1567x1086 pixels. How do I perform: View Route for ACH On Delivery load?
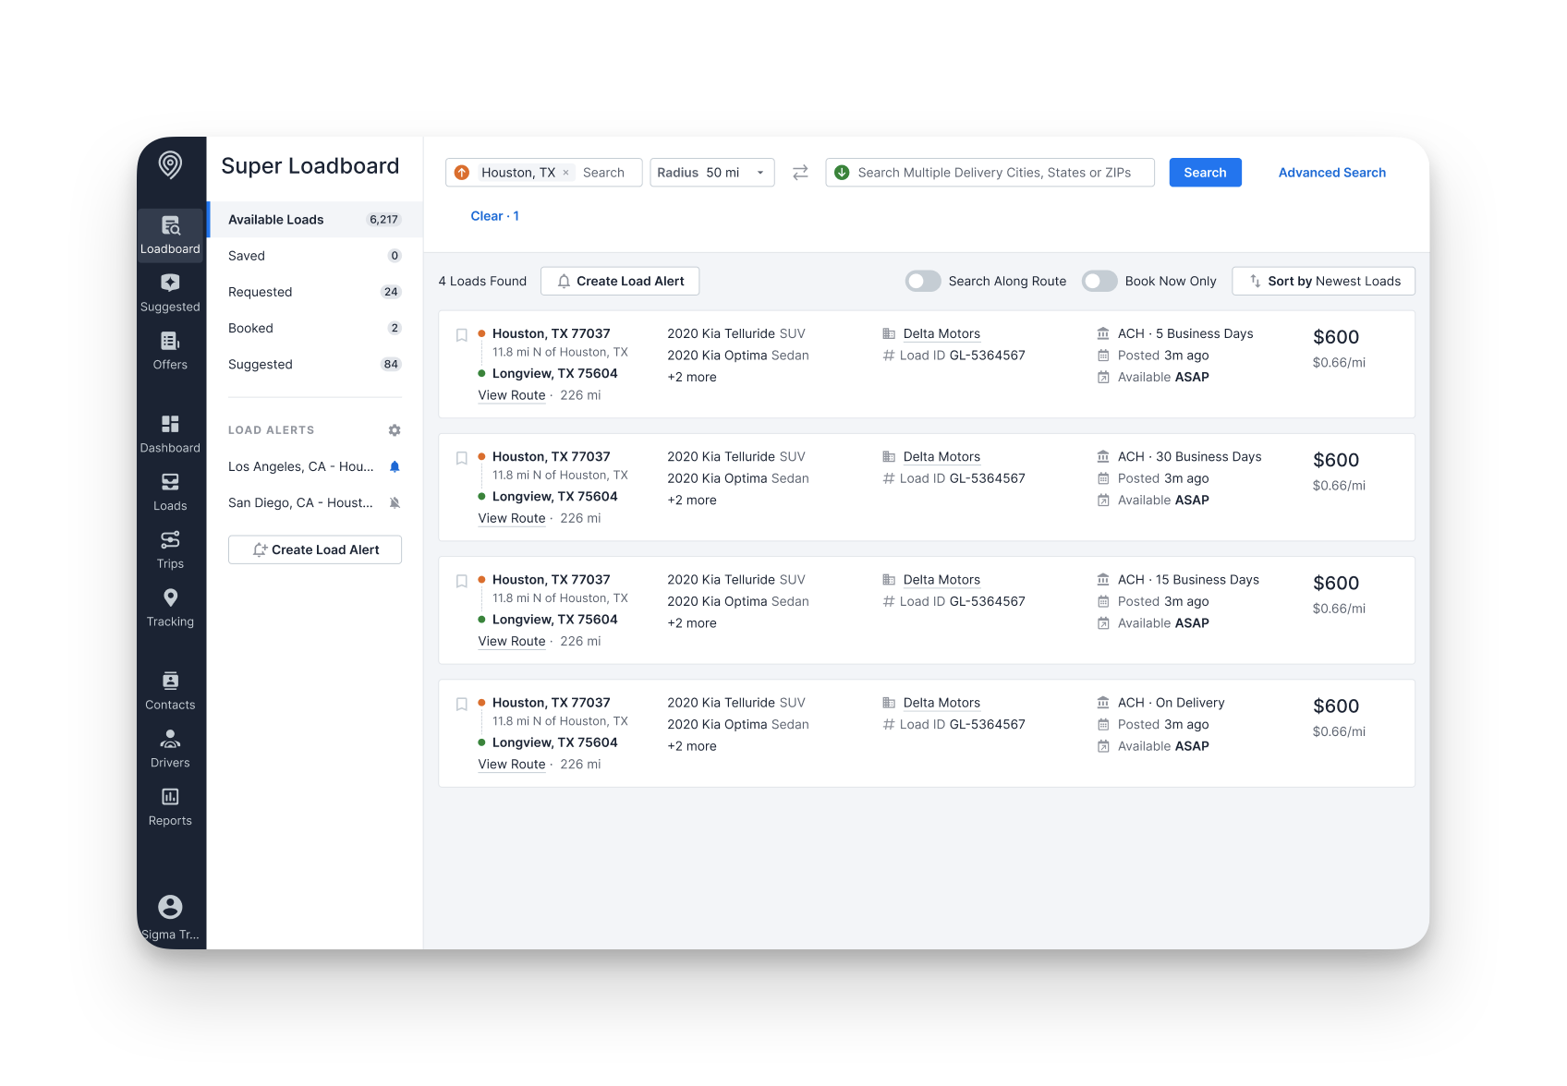(x=512, y=764)
